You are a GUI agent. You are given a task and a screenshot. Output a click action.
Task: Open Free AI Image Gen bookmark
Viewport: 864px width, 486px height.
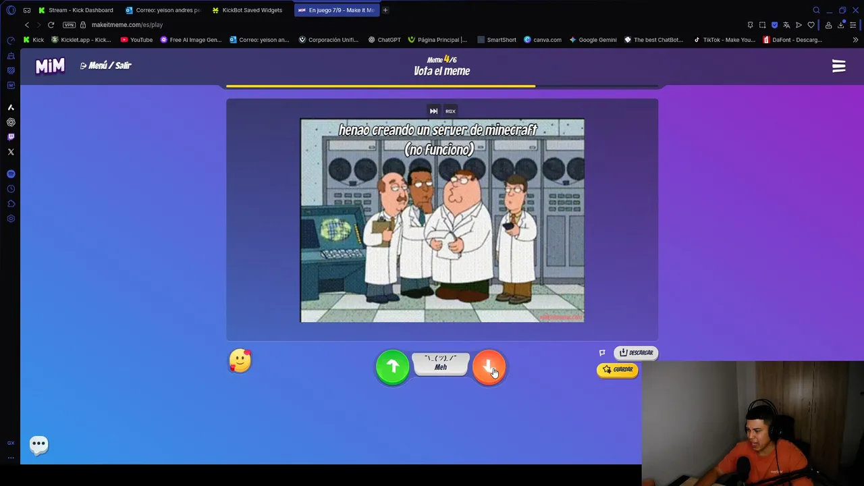pyautogui.click(x=191, y=40)
